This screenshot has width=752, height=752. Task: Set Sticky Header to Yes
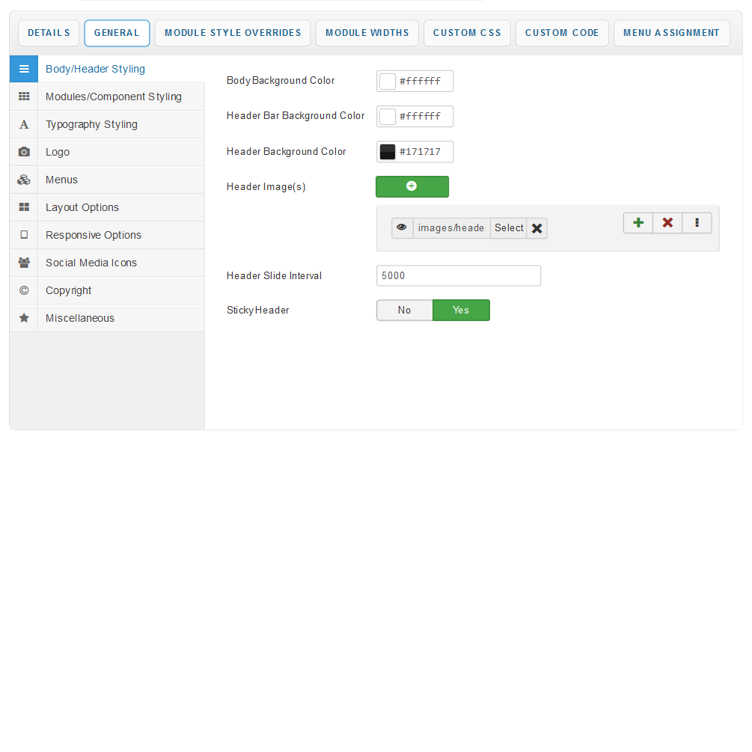point(461,311)
